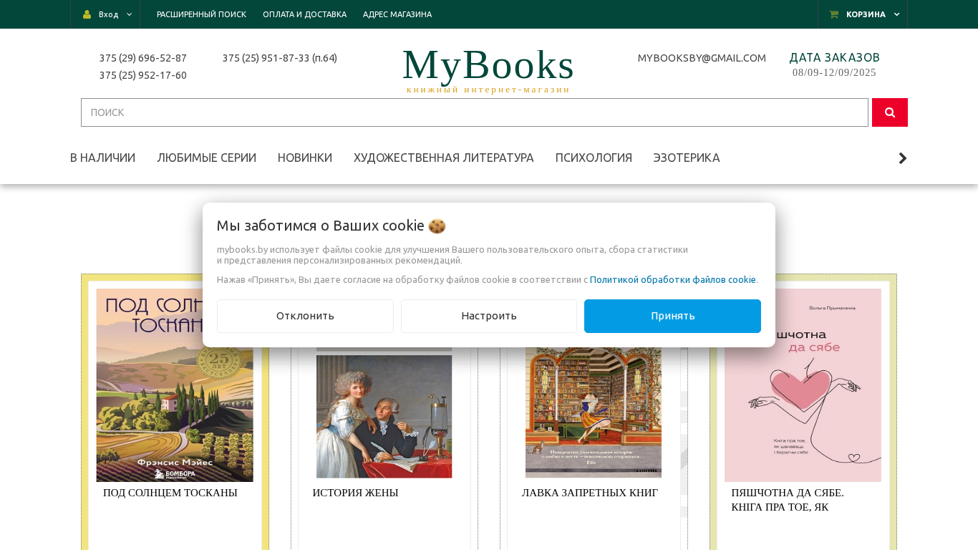This screenshot has height=550, width=978.
Task: Open Оплата и доставка page
Action: coord(304,14)
